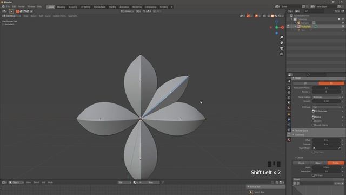Toggle Camera visibility eye in outliner
Image resolution: width=346 pixels, height=195 pixels.
(343, 23)
